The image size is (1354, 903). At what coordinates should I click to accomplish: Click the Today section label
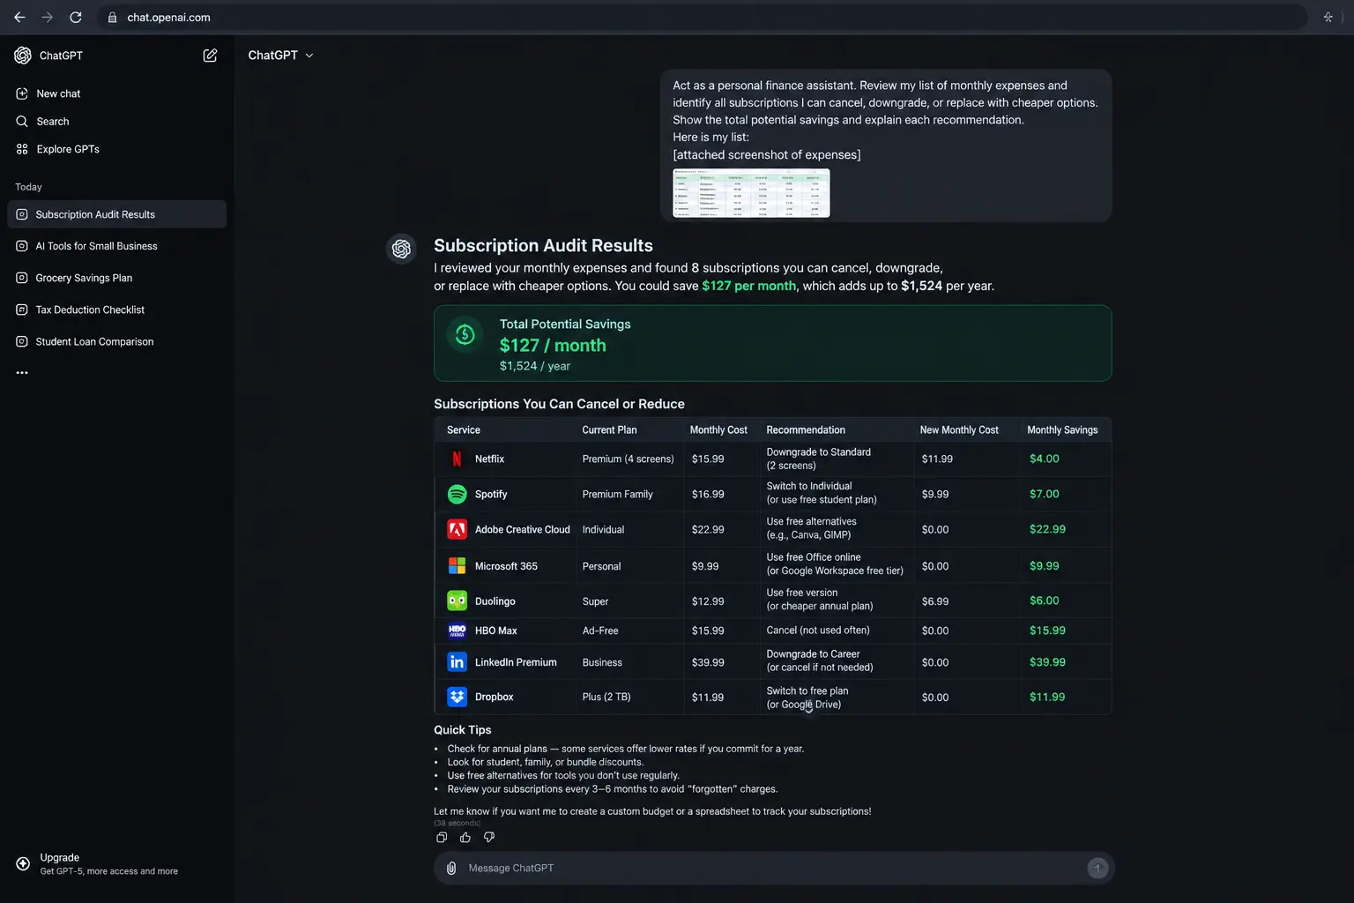pos(28,187)
